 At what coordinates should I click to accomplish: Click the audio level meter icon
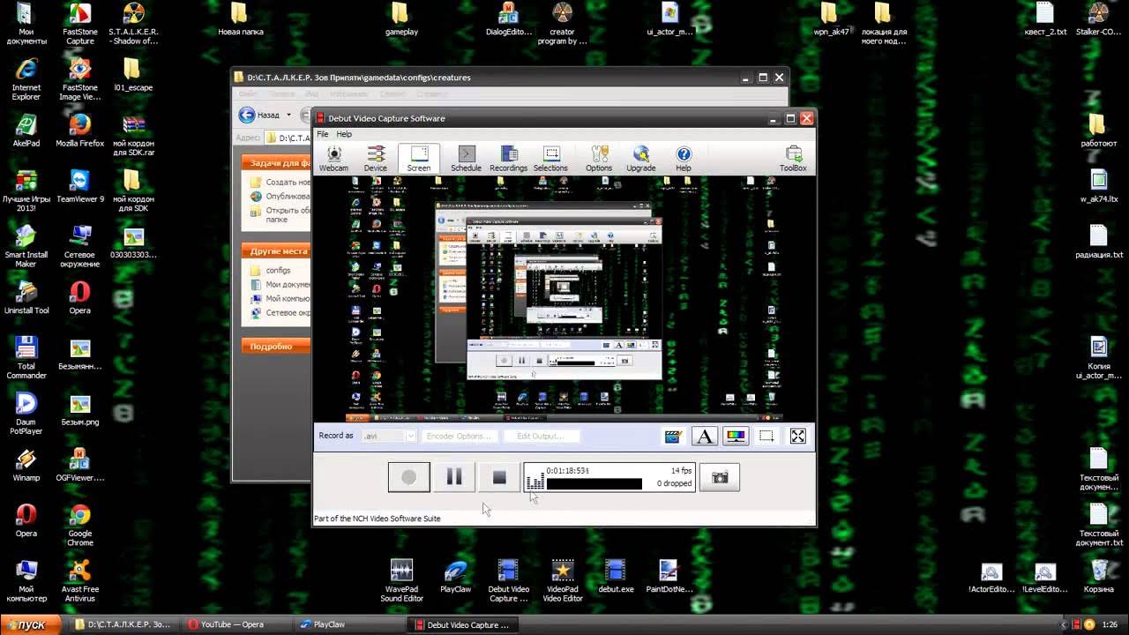[535, 482]
